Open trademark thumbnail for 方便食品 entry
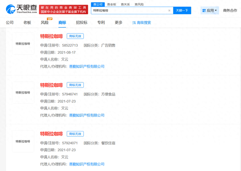 click(x=23, y=92)
